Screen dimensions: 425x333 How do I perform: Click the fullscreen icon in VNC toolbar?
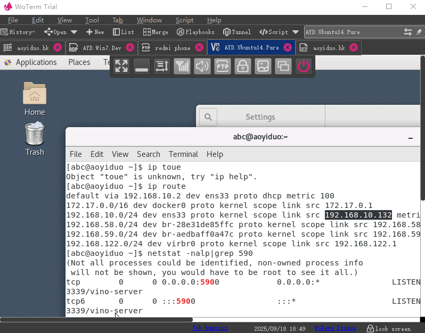[x=122, y=66]
